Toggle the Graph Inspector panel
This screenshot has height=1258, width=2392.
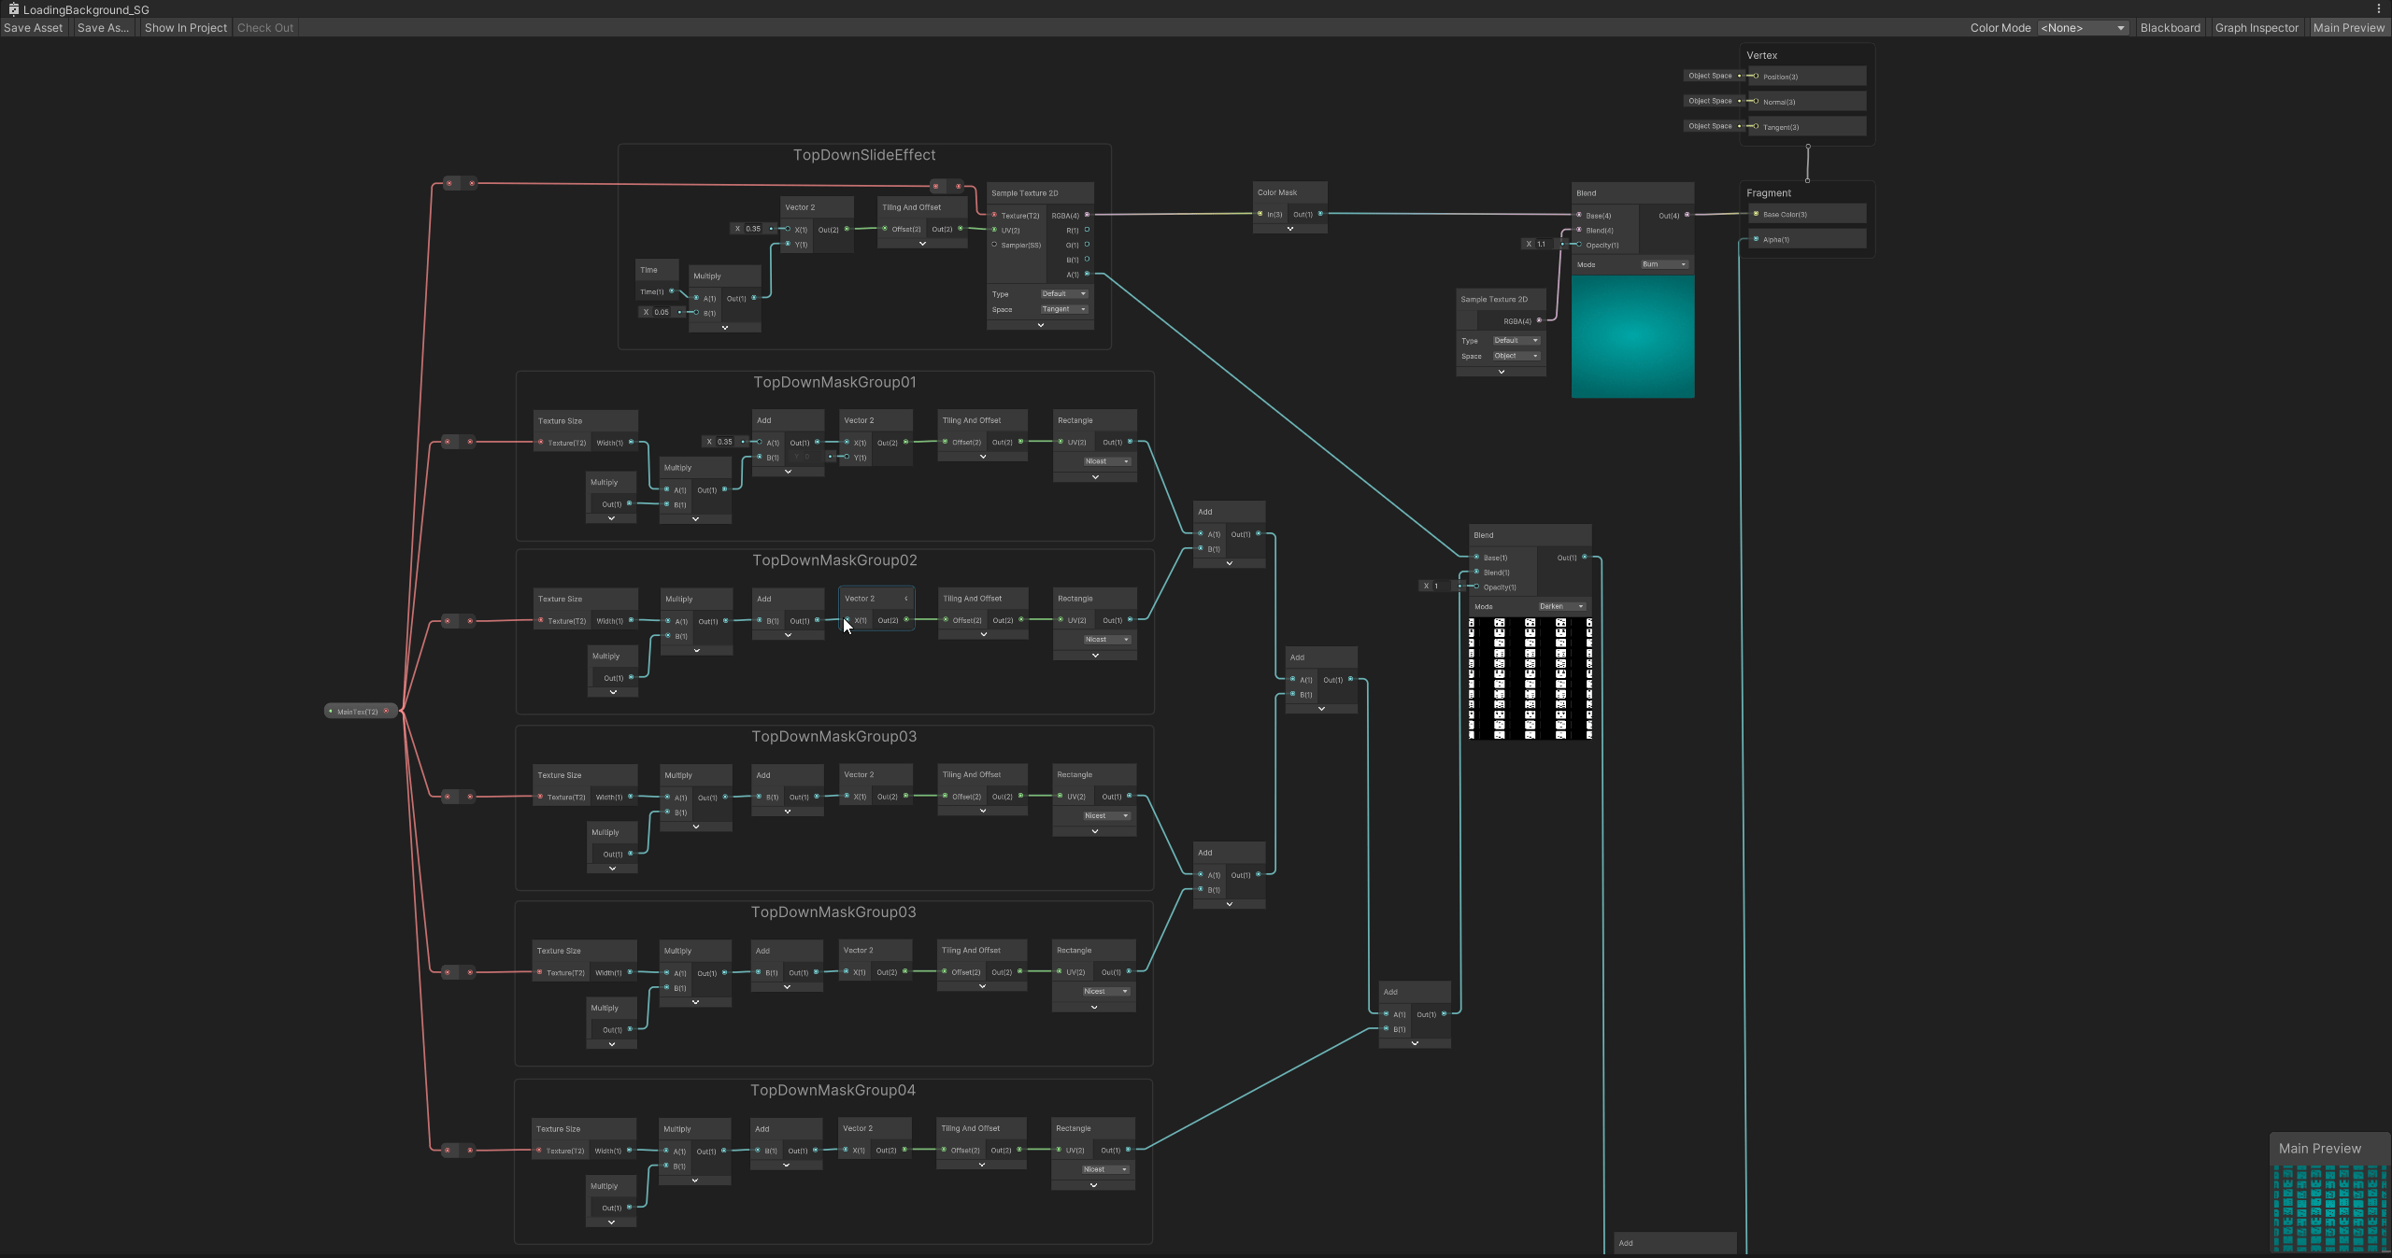tap(2257, 28)
